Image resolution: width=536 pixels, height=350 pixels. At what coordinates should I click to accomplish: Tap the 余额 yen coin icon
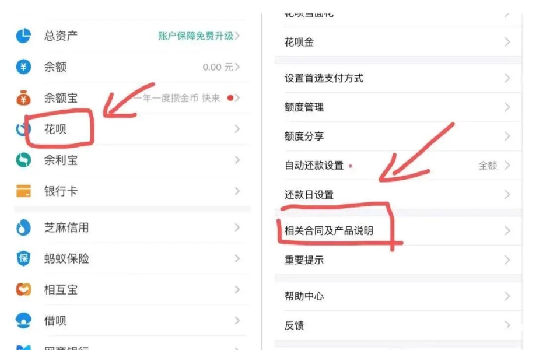click(23, 67)
